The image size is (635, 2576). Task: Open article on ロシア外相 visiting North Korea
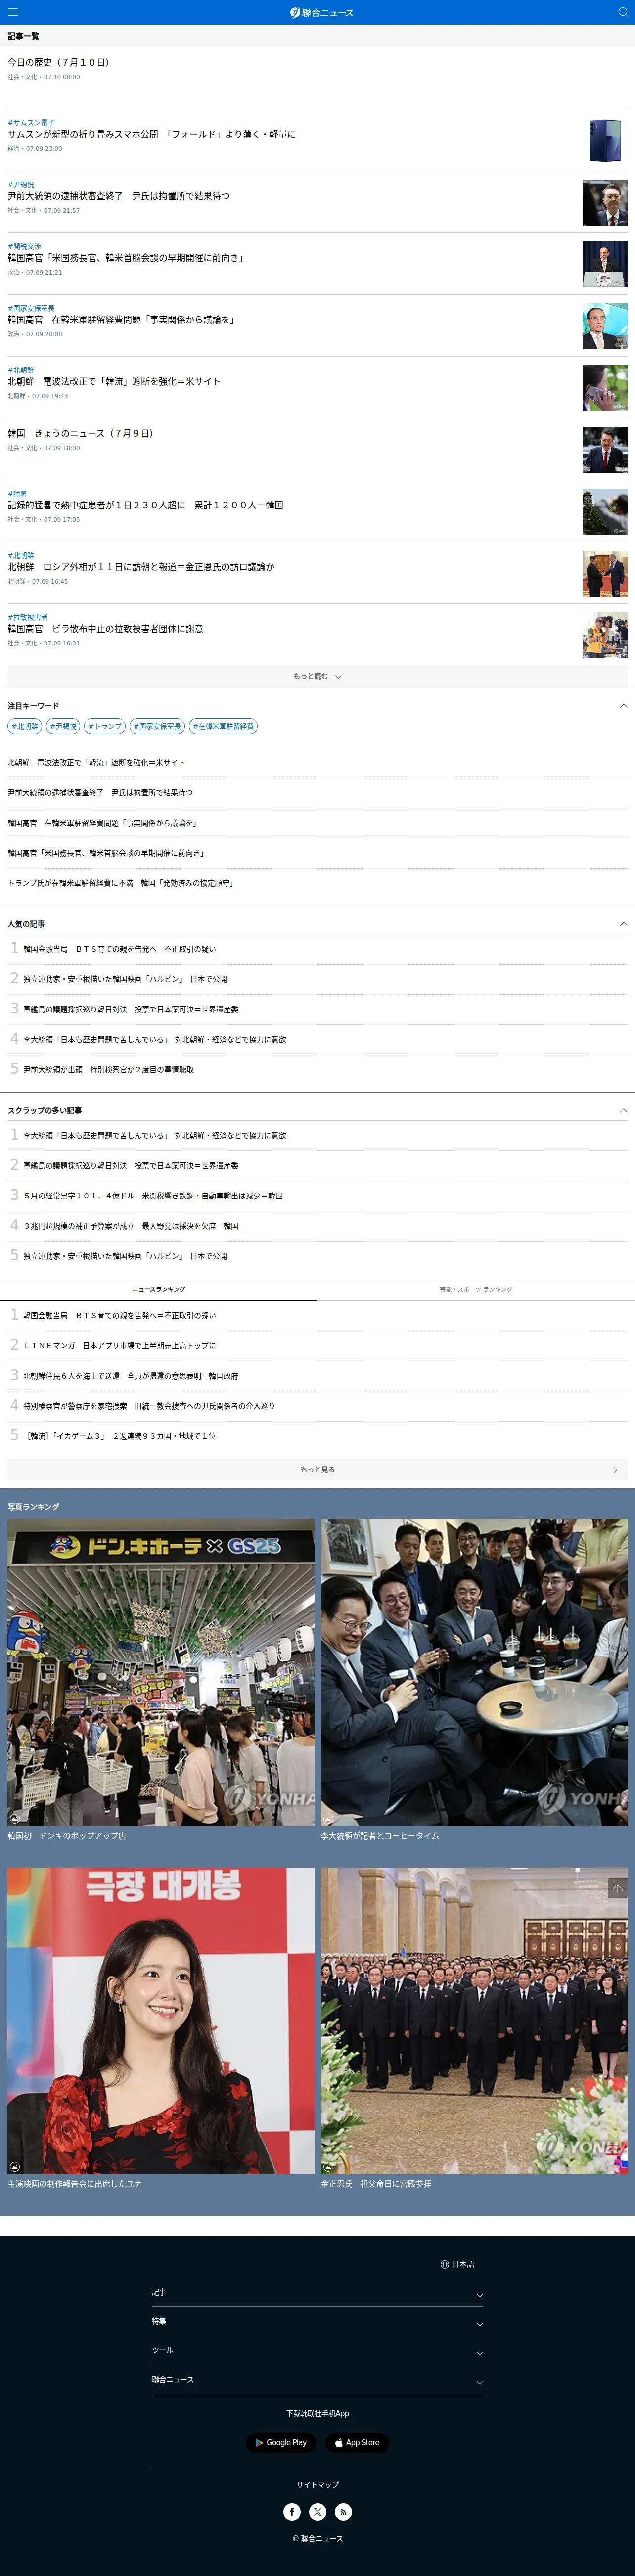(x=140, y=567)
